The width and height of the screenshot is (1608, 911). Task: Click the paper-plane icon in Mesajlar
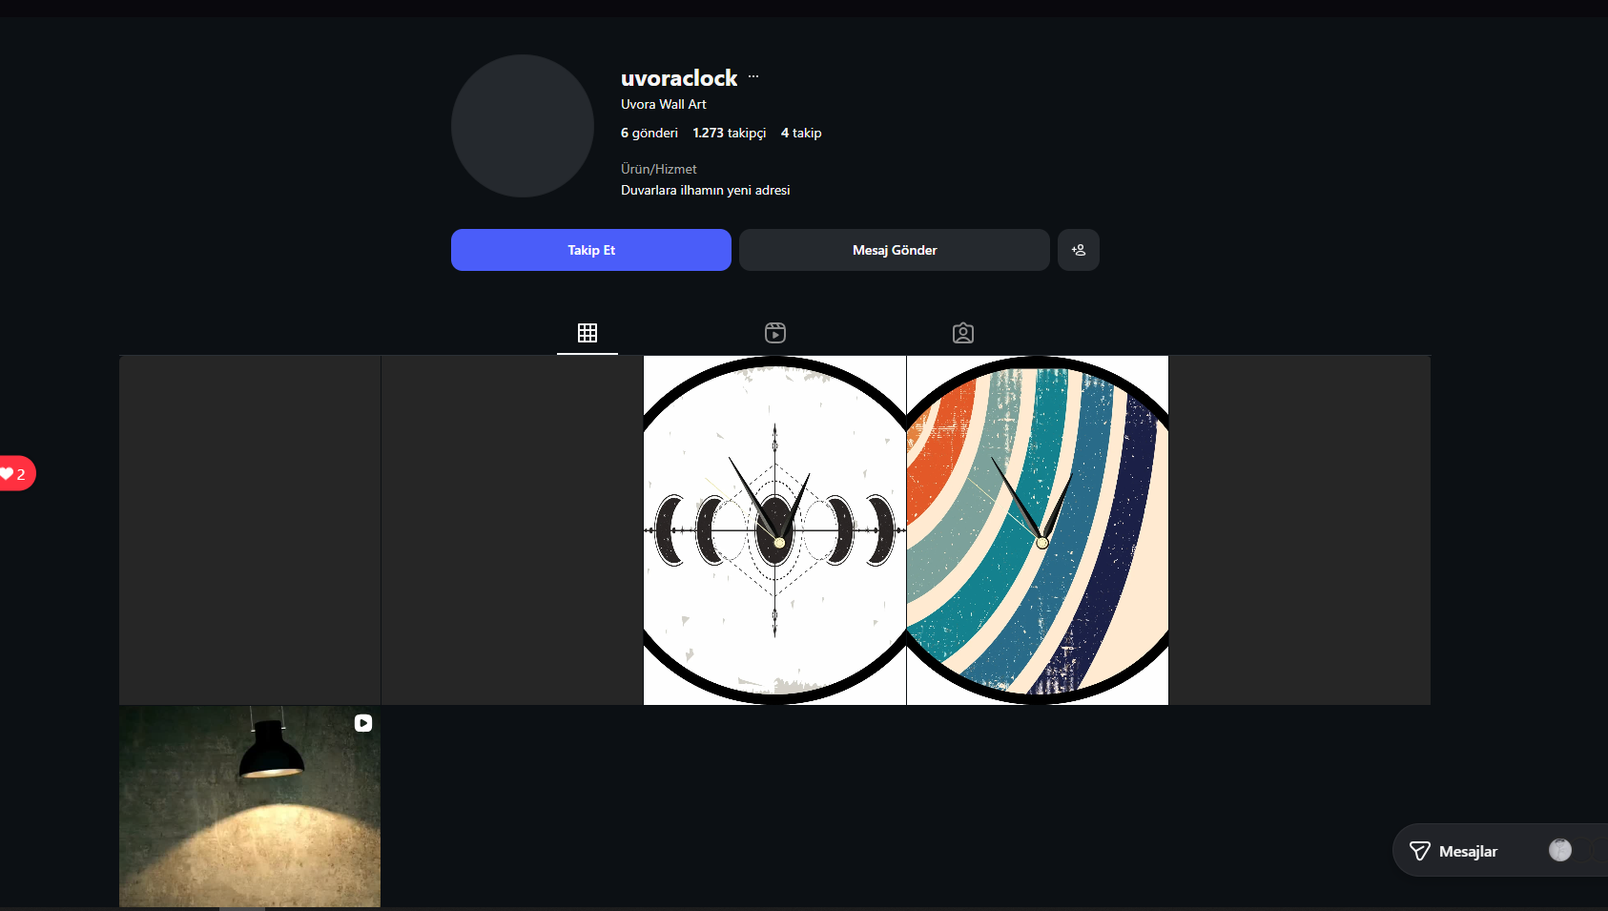point(1420,851)
